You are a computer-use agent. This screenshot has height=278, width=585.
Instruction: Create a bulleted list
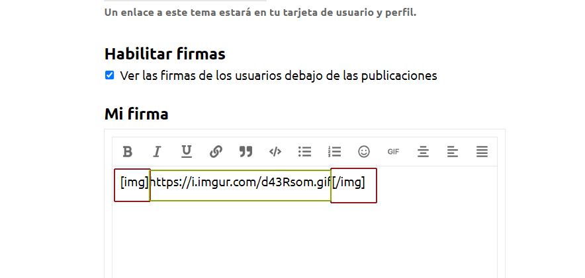click(x=305, y=152)
